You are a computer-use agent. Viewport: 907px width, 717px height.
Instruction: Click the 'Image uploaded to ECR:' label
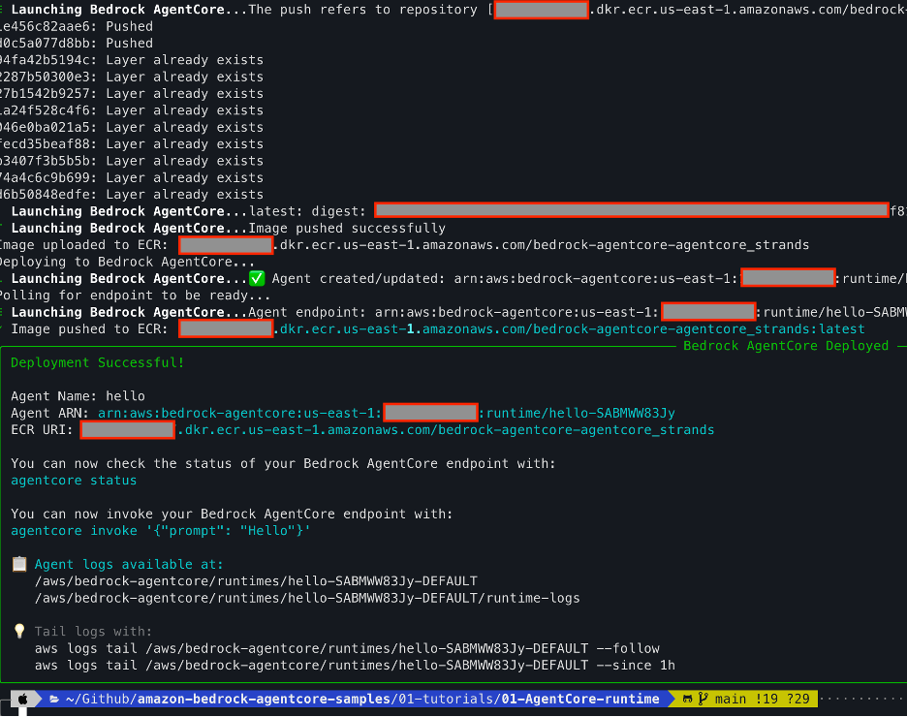tap(84, 245)
